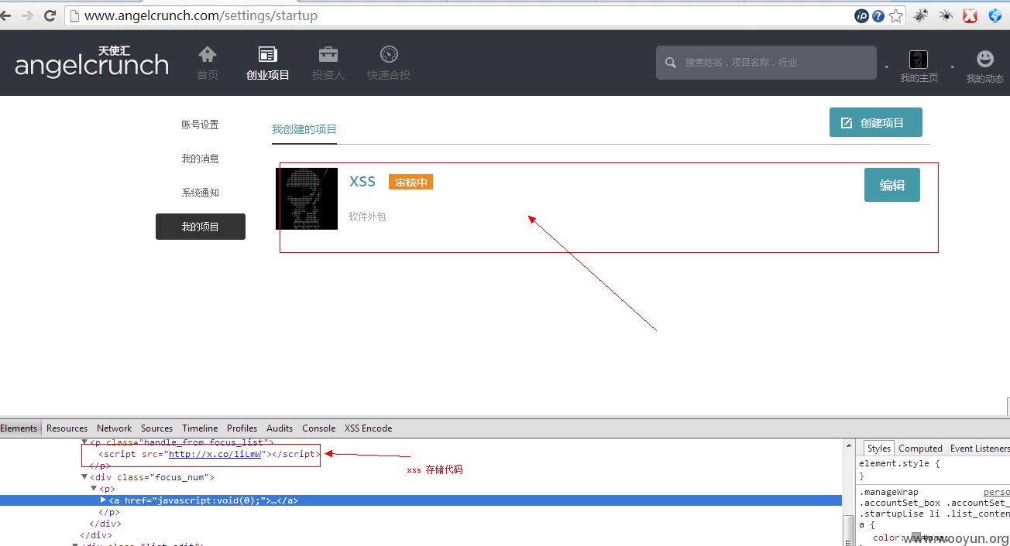Switch to DevTools Audits tab
The image size is (1010, 546).
click(280, 428)
